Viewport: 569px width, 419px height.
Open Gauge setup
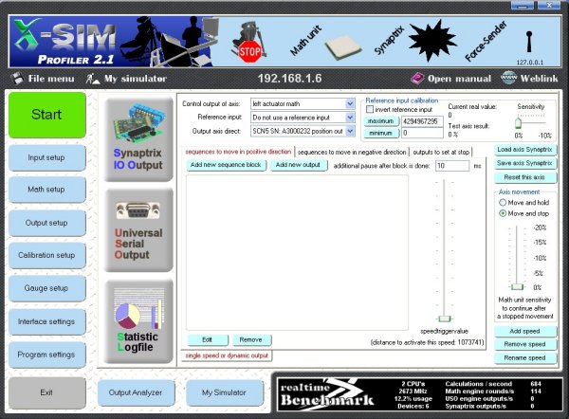pos(46,288)
